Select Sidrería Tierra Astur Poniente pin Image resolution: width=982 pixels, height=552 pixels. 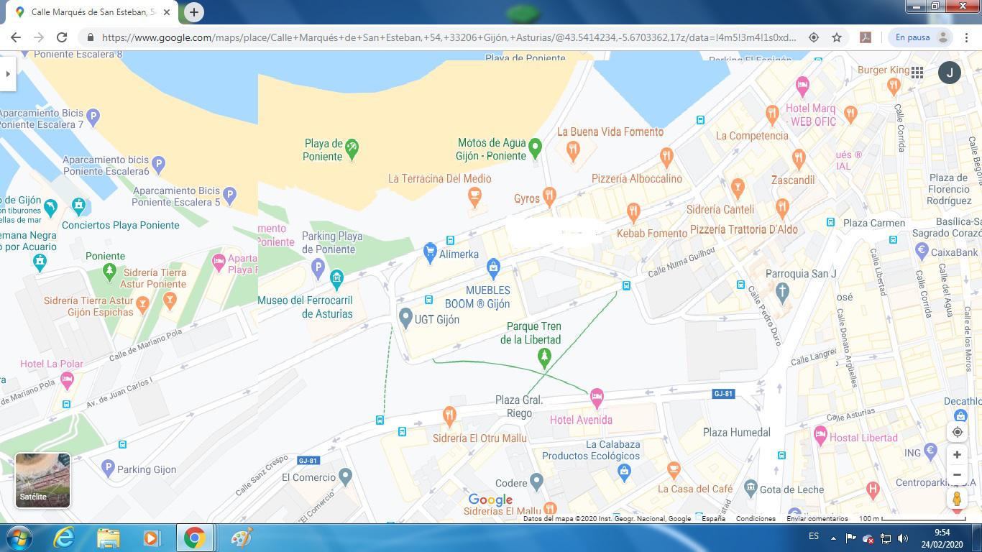pyautogui.click(x=170, y=301)
